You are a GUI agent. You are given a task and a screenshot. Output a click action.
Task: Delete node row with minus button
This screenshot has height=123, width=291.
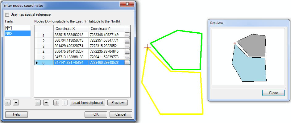point(46,103)
